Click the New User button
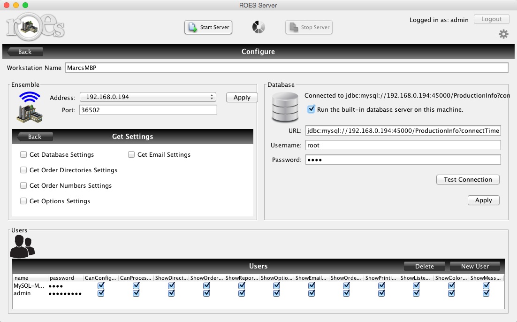 [475, 266]
